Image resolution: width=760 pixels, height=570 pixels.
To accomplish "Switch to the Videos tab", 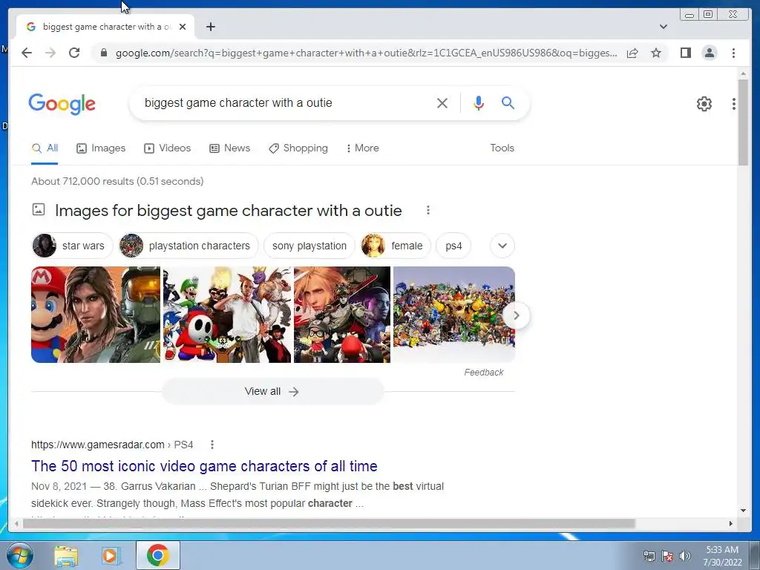I will tap(167, 148).
